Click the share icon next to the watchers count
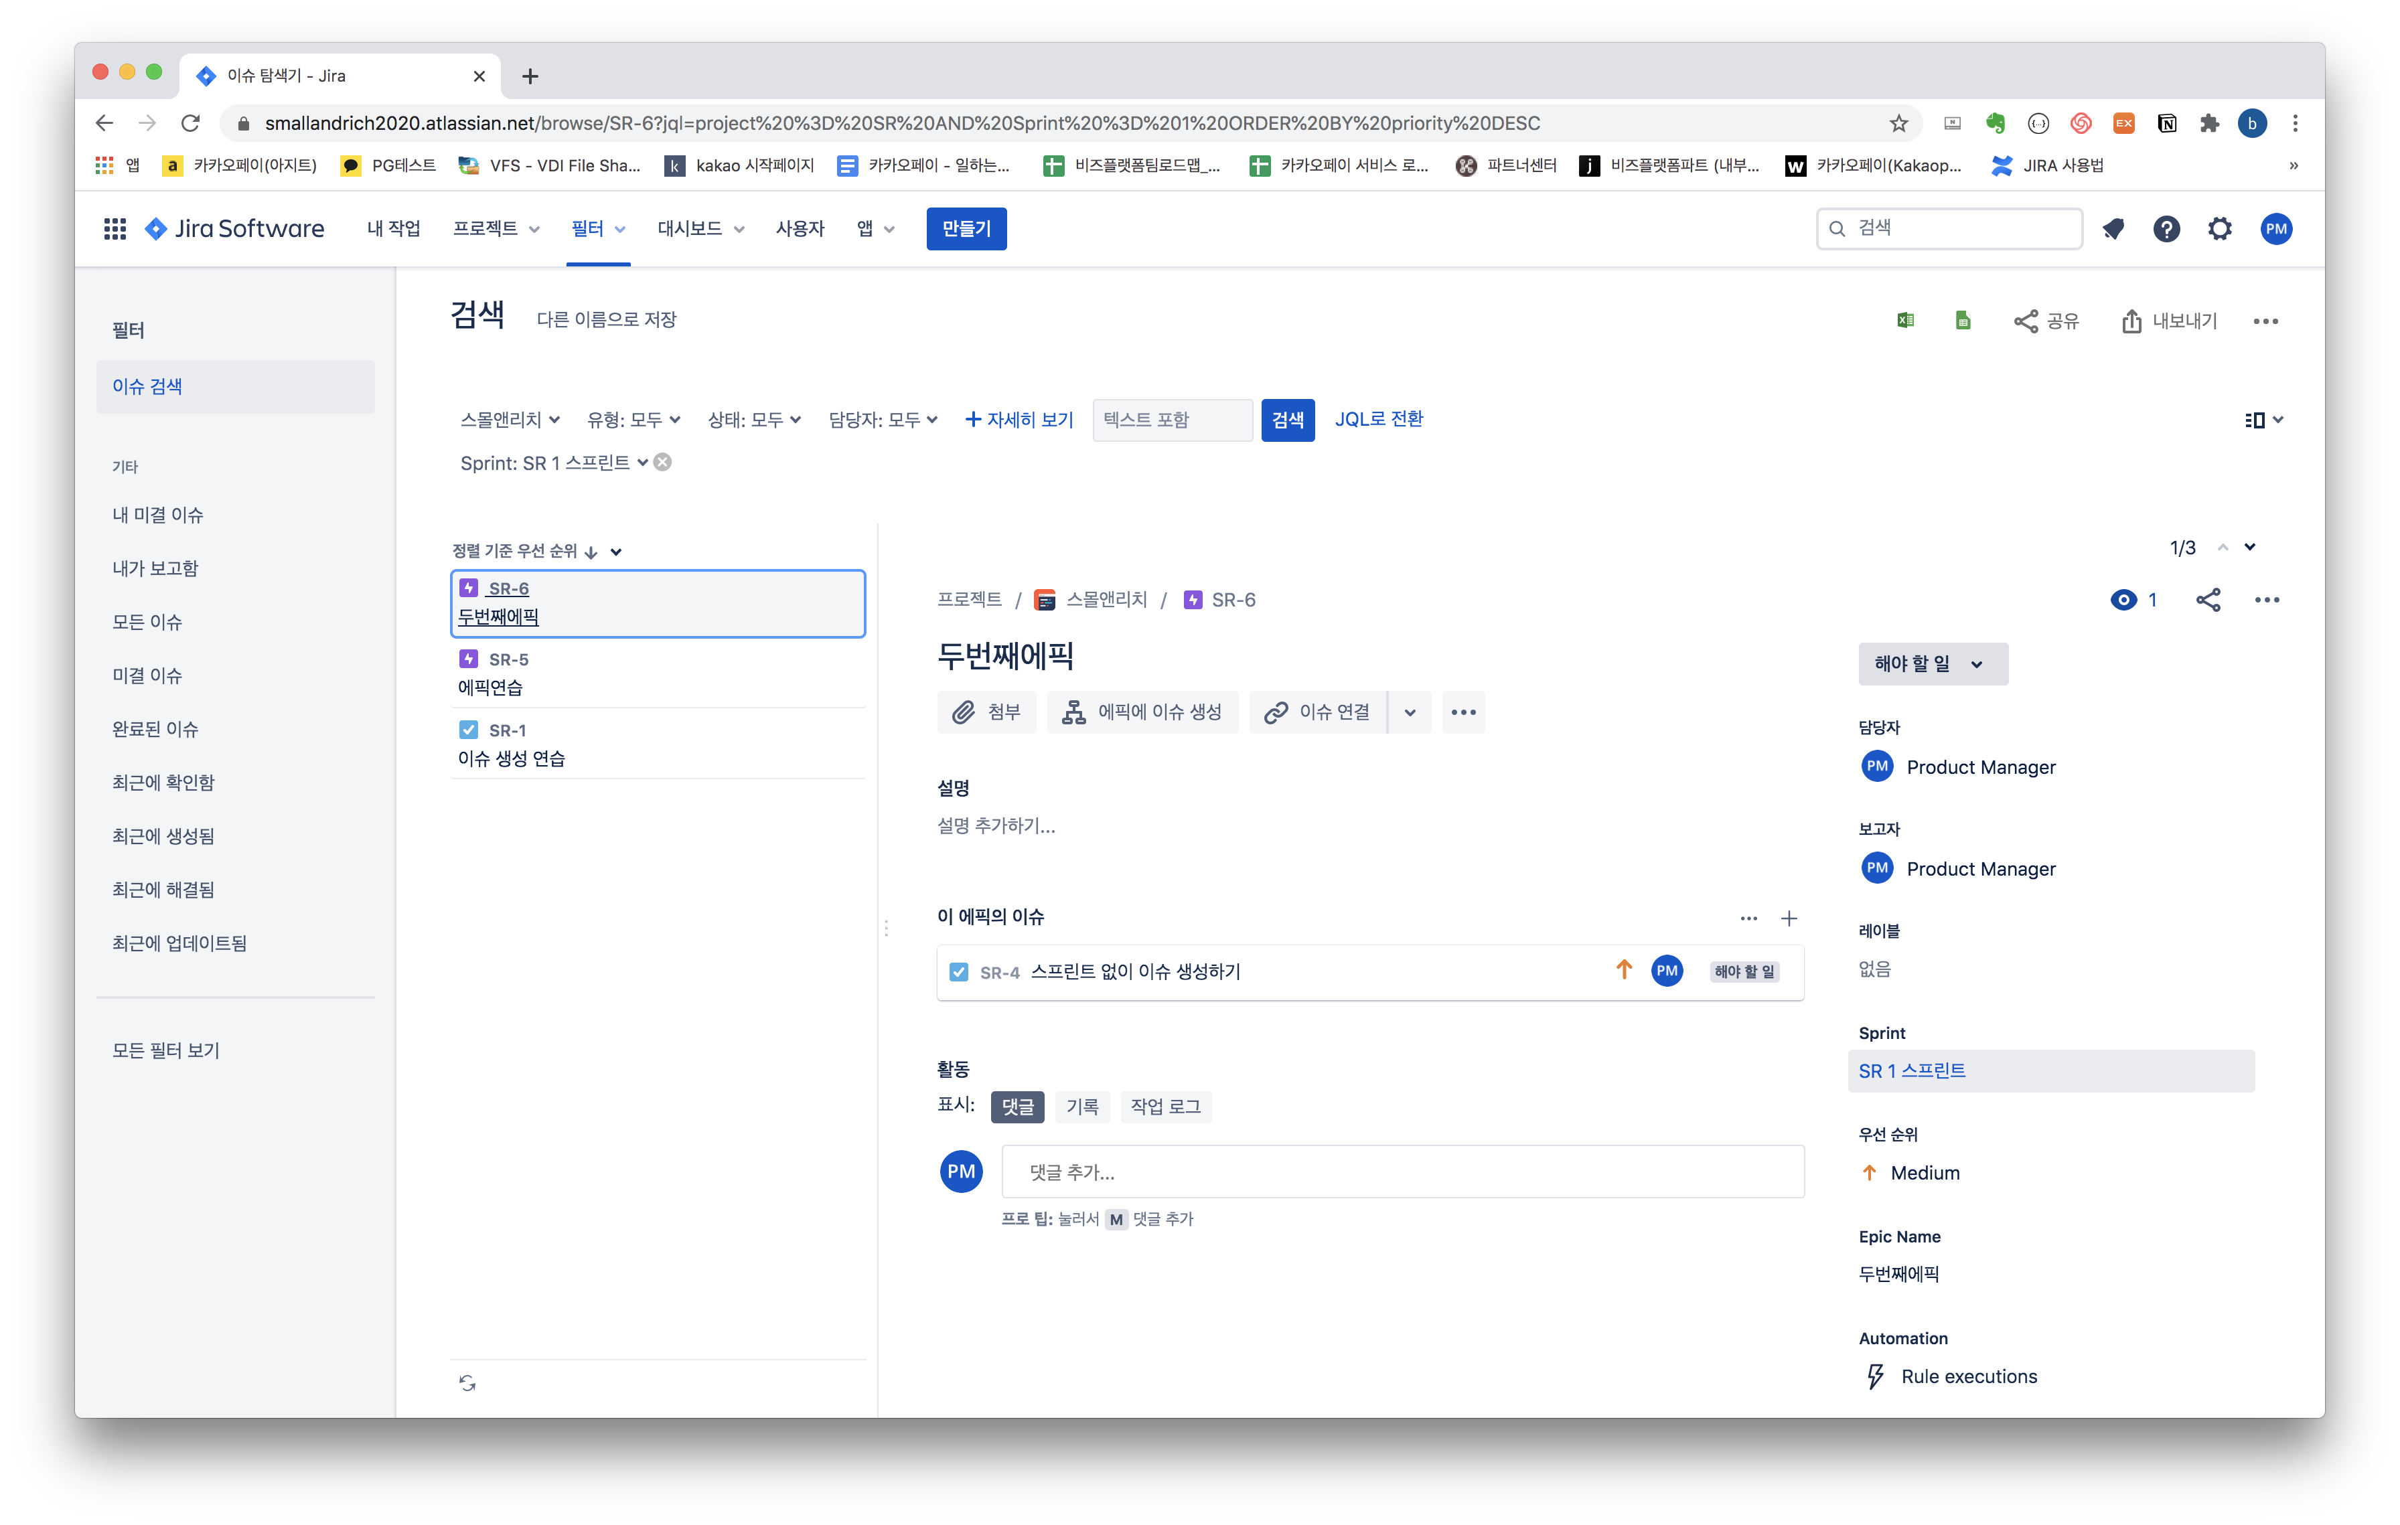 2208,600
